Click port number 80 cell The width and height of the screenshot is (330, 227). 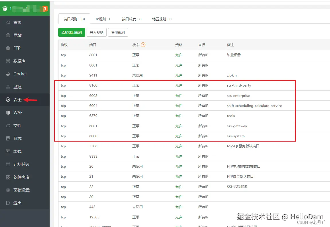pos(91,197)
